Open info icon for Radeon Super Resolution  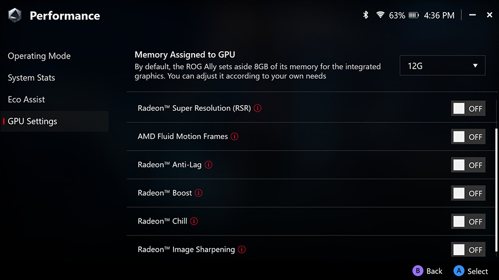pyautogui.click(x=258, y=108)
